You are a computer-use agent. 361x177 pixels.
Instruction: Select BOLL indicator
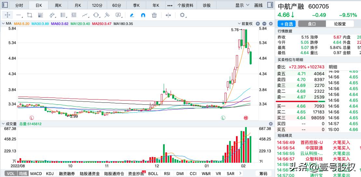point(153,173)
